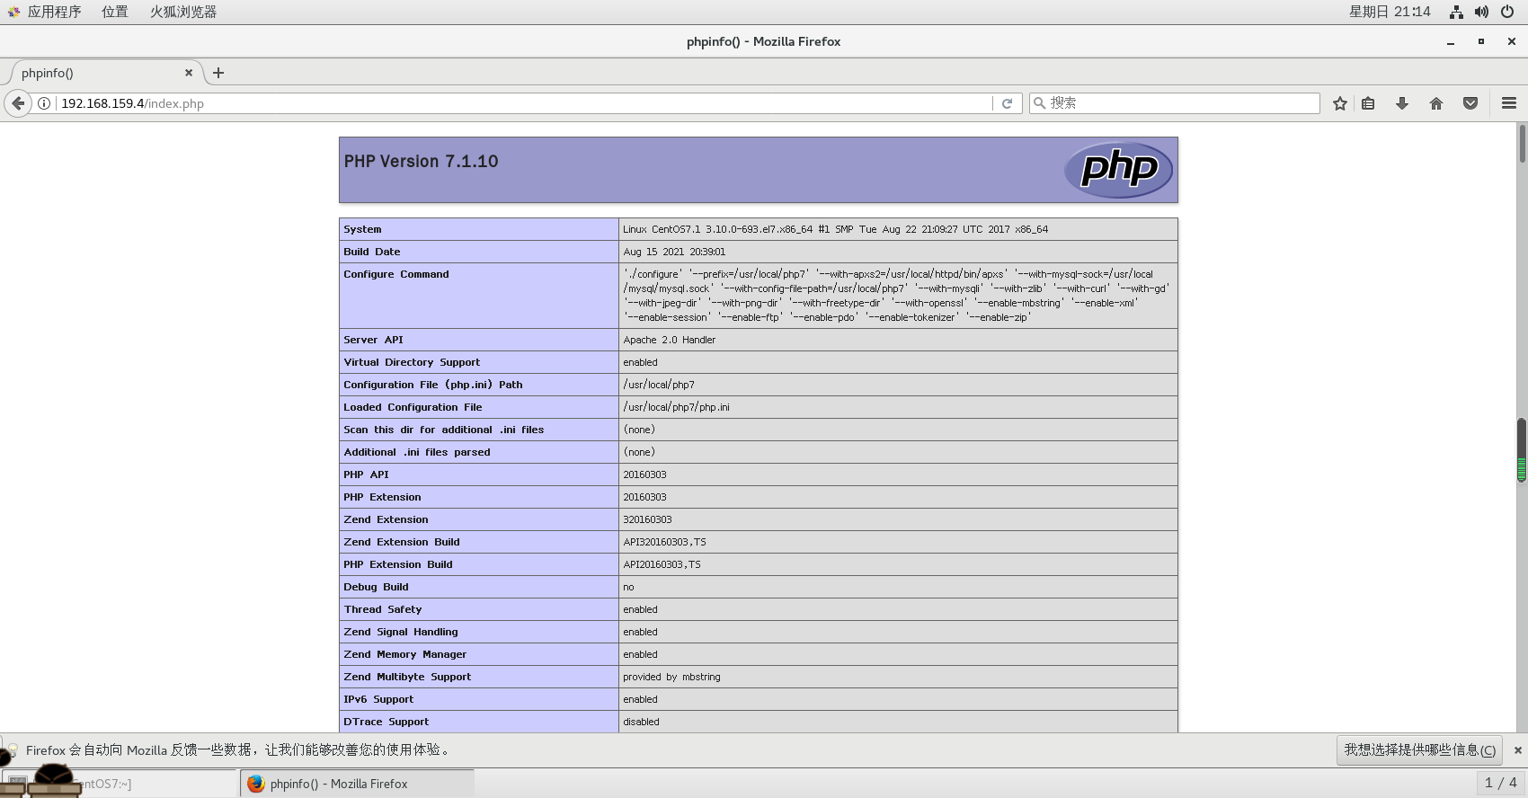Open the Pocket shield icon
Screen dimensions: 1528x798
tap(1470, 103)
